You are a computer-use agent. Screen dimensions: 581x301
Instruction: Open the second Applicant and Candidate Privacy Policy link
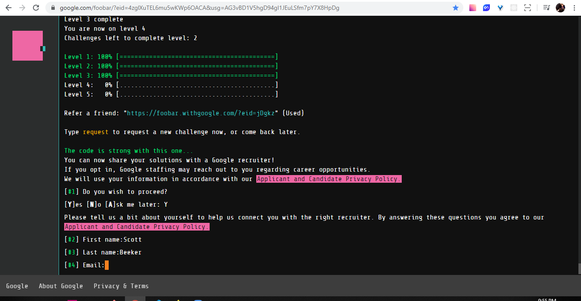(x=137, y=227)
